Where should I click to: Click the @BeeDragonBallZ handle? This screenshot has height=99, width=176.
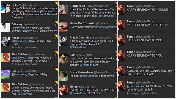coord(27,71)
